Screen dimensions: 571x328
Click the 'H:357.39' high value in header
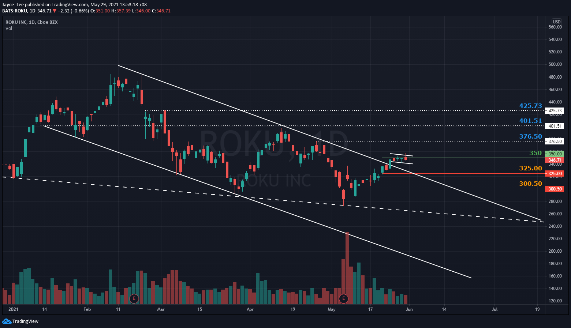pyautogui.click(x=121, y=11)
